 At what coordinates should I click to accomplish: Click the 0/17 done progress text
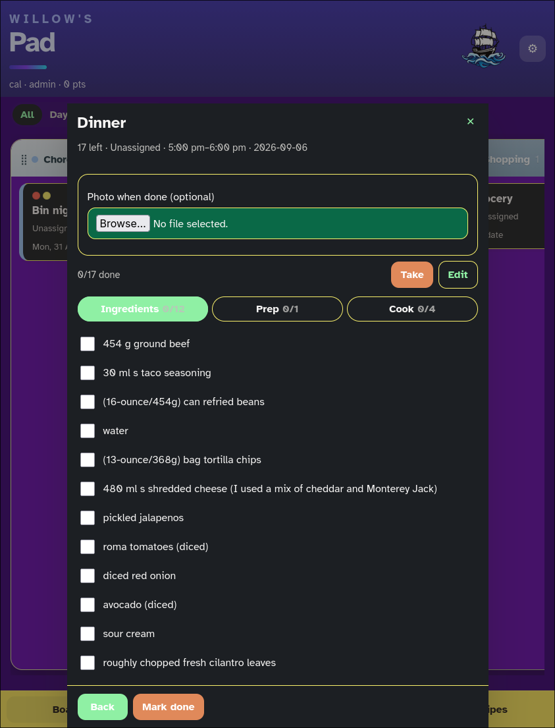(99, 274)
